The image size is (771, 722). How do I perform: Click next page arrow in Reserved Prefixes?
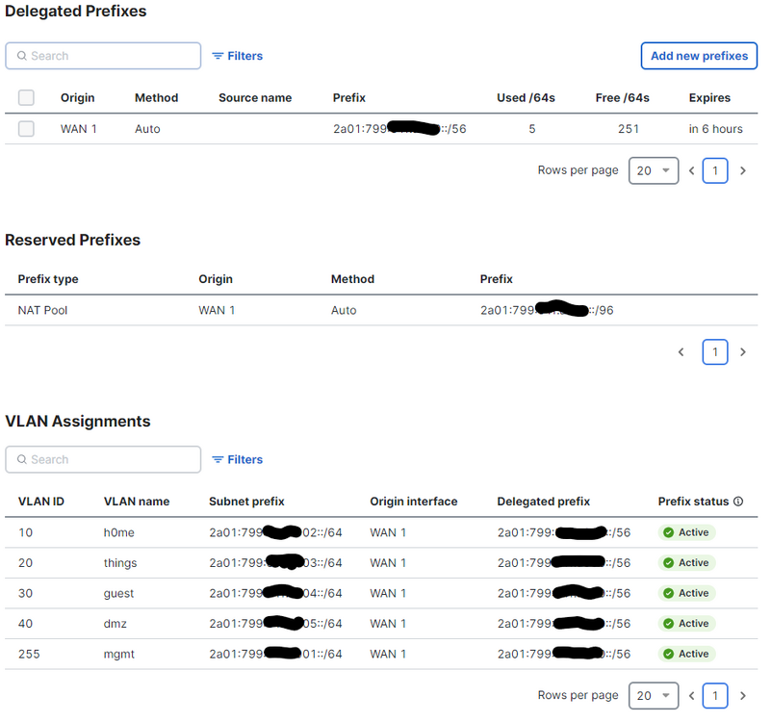[742, 352]
